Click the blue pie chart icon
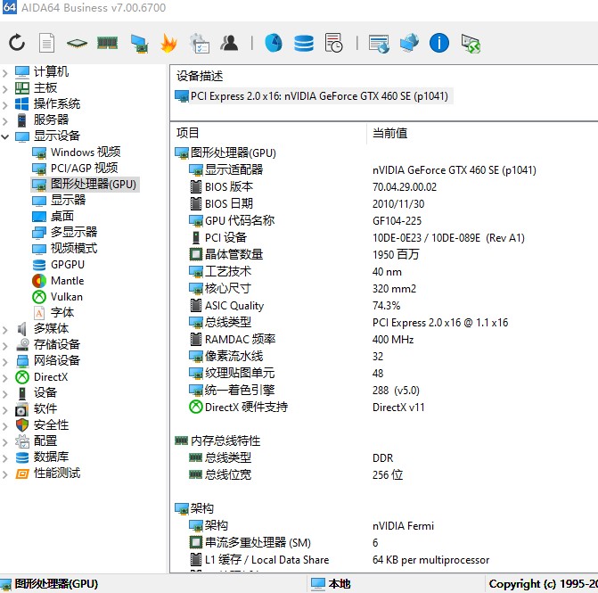598x593 pixels. (274, 43)
